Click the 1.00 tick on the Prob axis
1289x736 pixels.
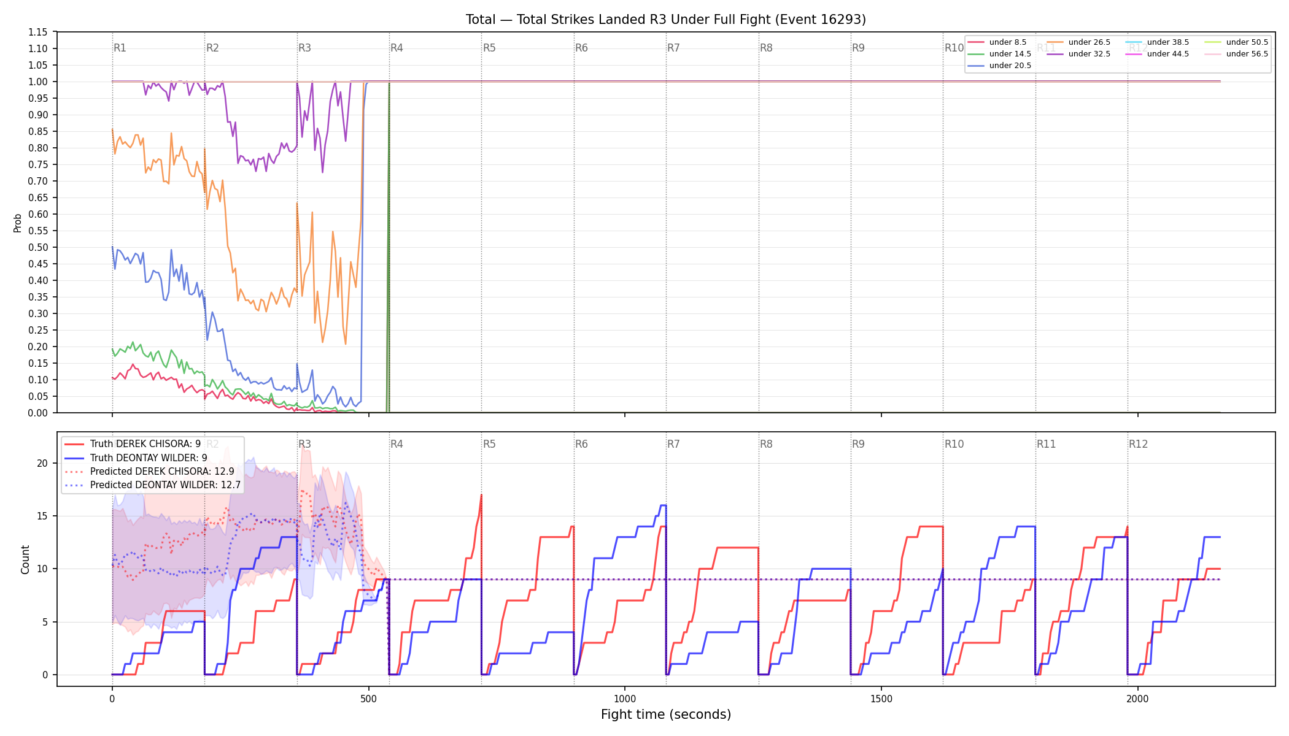[x=38, y=82]
